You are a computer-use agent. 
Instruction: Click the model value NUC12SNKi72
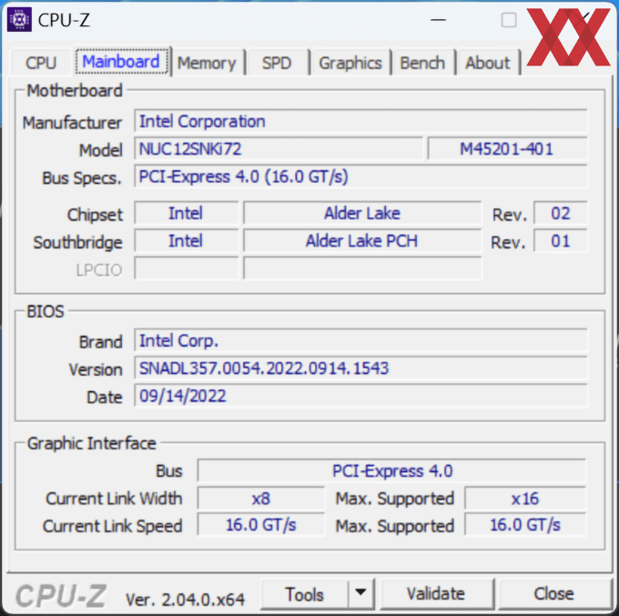tap(279, 149)
